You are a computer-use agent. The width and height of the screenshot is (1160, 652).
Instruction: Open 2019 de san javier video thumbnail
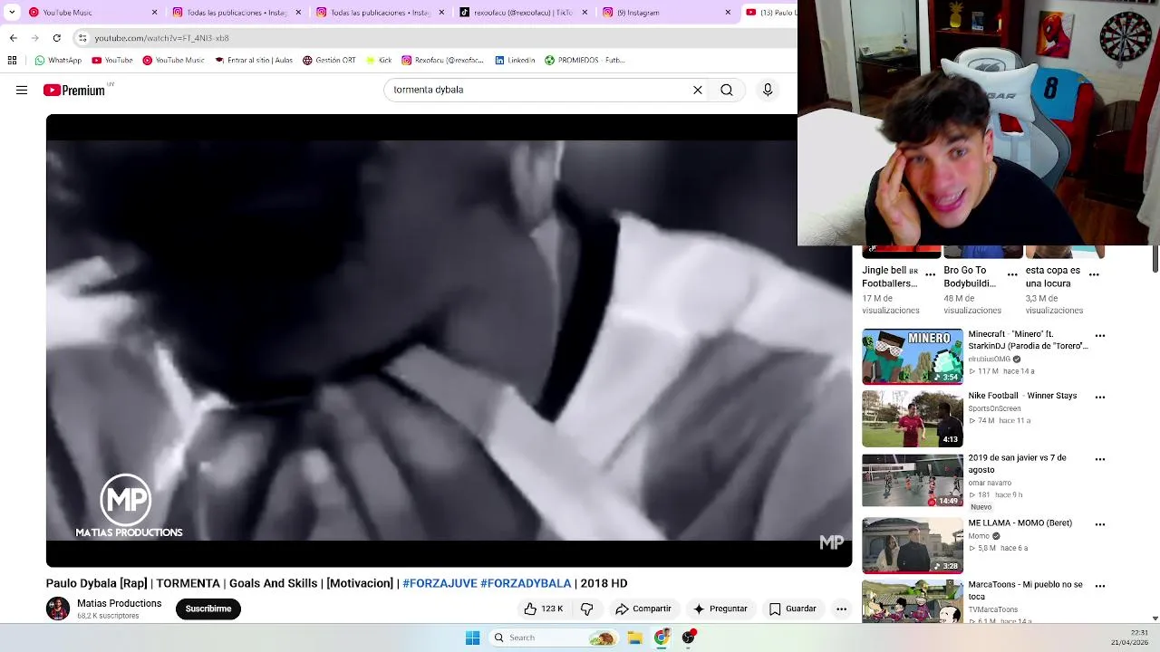913,480
